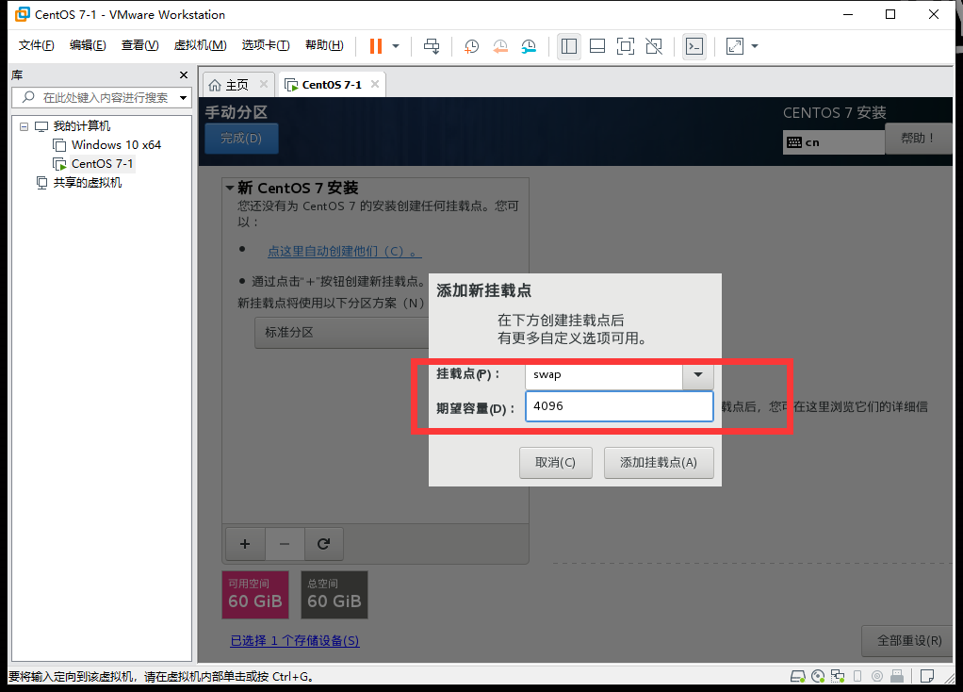Click the sound card status icon
The width and height of the screenshot is (963, 692).
pos(877,677)
